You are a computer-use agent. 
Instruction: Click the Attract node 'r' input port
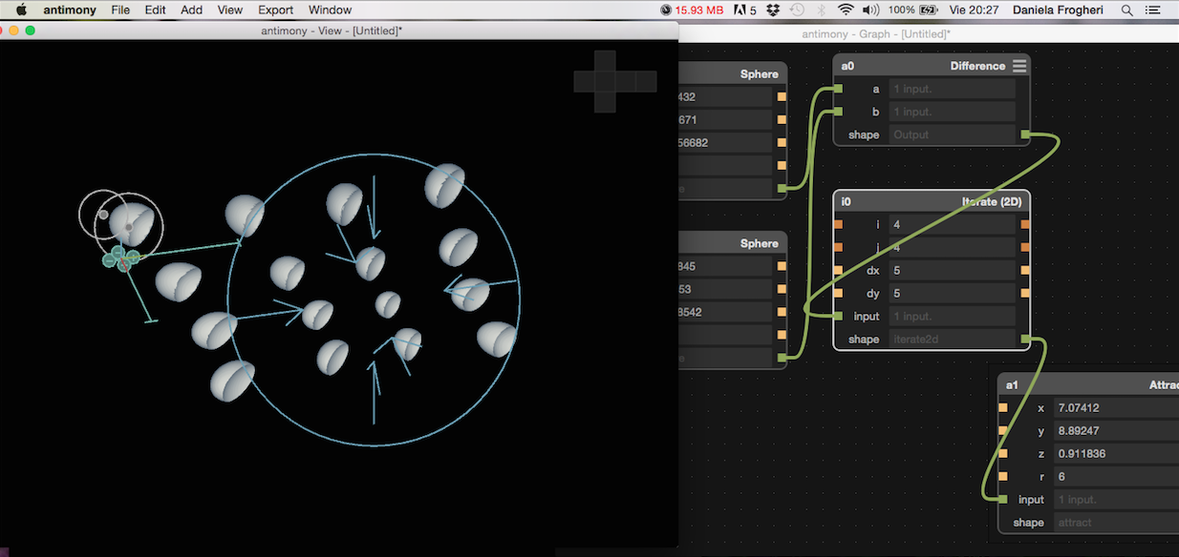1003,477
